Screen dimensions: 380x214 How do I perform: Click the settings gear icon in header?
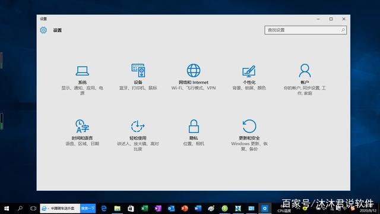coord(43,30)
